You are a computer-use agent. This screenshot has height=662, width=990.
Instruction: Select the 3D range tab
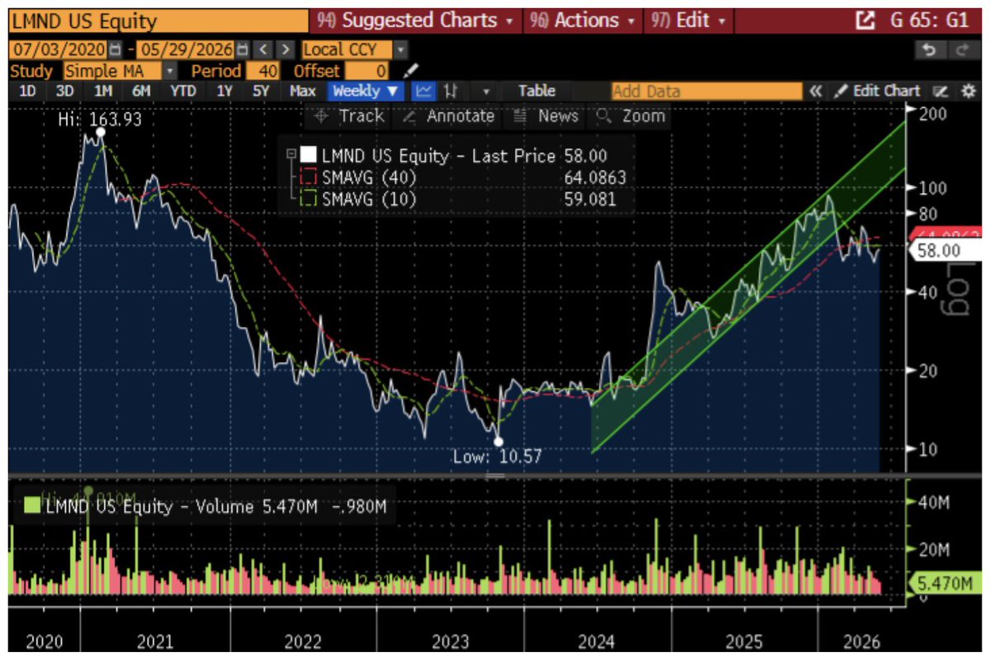point(64,91)
